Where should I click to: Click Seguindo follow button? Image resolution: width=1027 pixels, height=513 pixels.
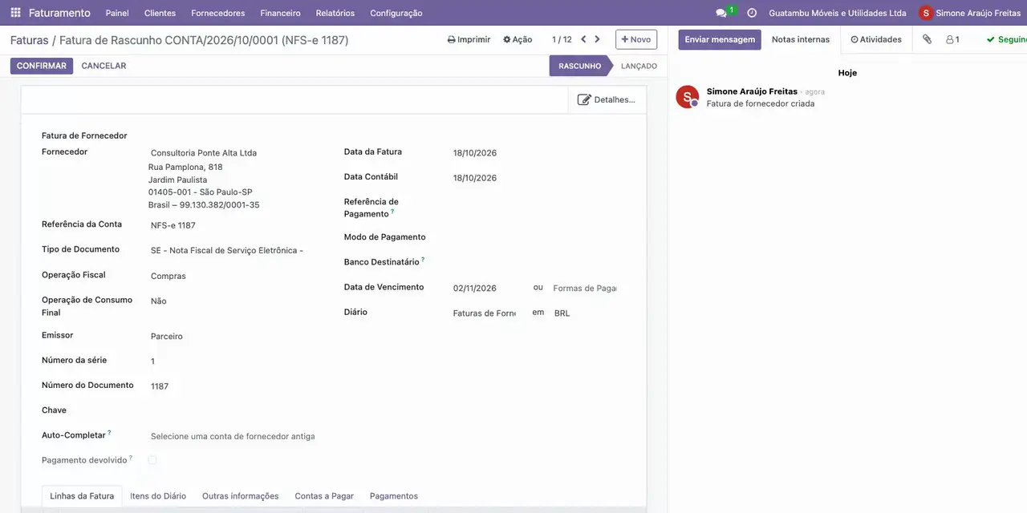pos(1007,39)
